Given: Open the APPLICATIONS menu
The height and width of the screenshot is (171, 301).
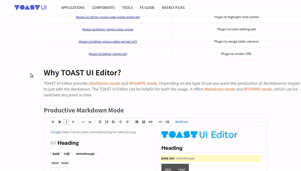Looking at the screenshot, I should [x=73, y=7].
